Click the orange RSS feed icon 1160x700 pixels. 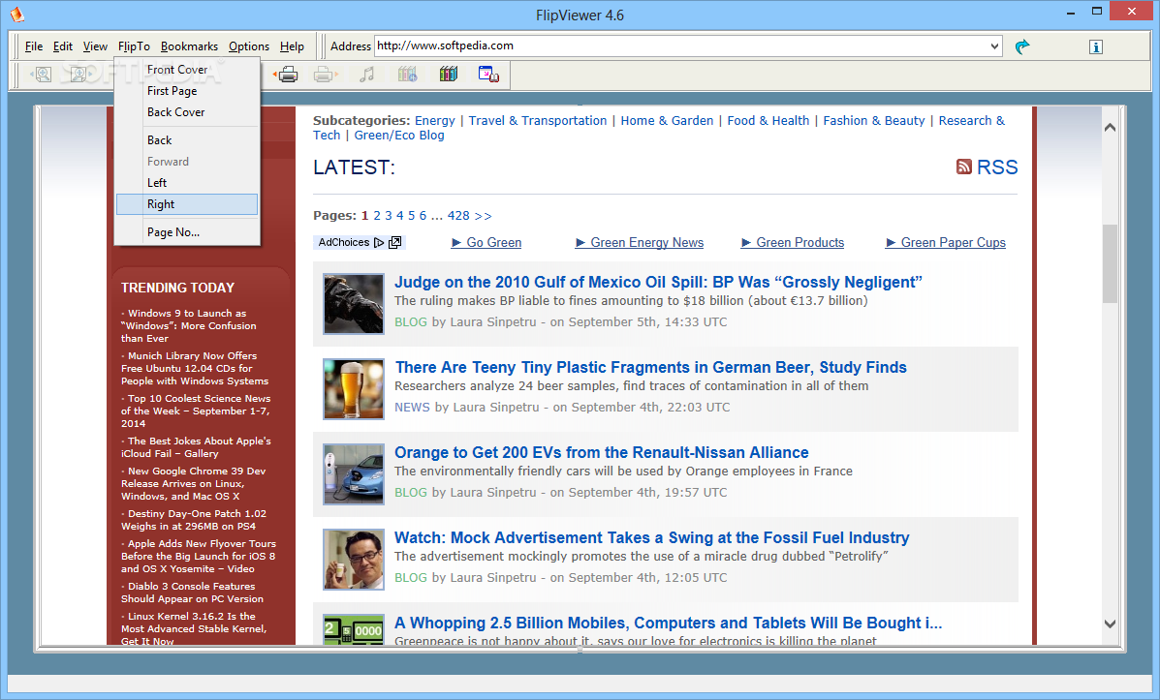tap(964, 167)
